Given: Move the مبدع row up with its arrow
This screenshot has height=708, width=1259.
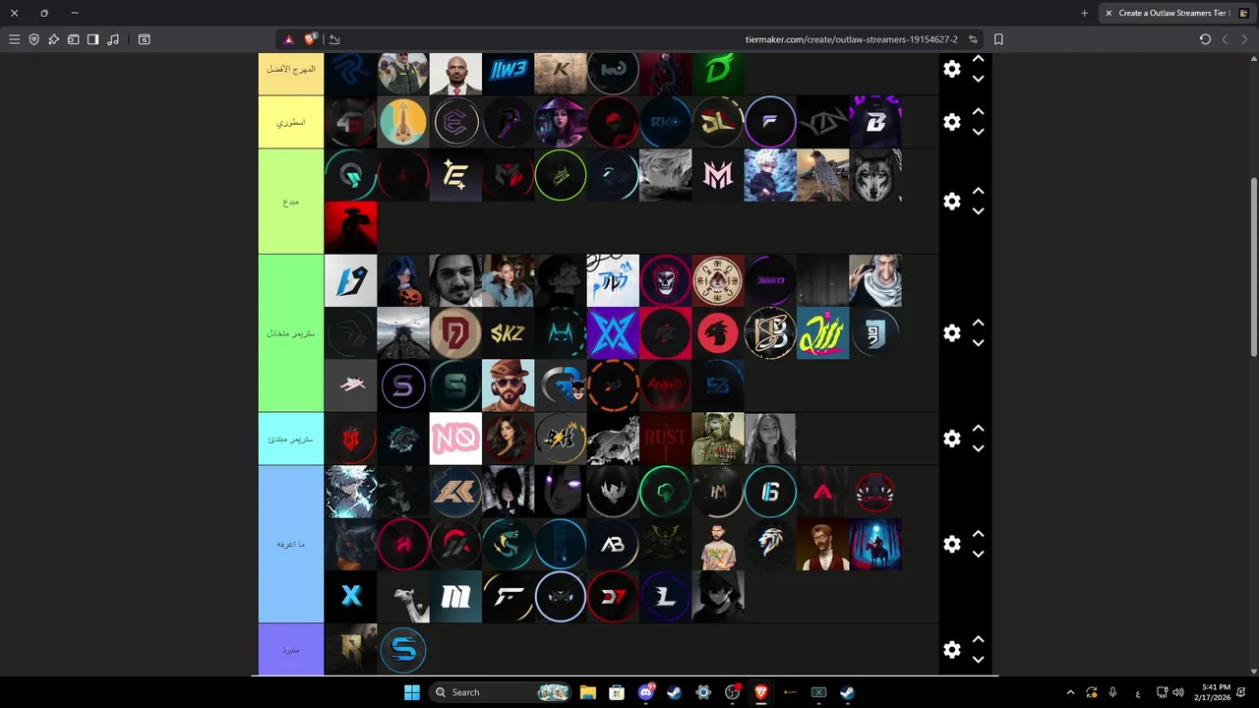Looking at the screenshot, I should (x=978, y=191).
